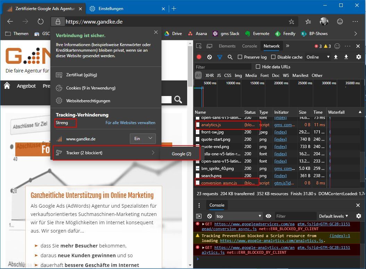
Task: Open console settings gear
Action: coord(358,216)
